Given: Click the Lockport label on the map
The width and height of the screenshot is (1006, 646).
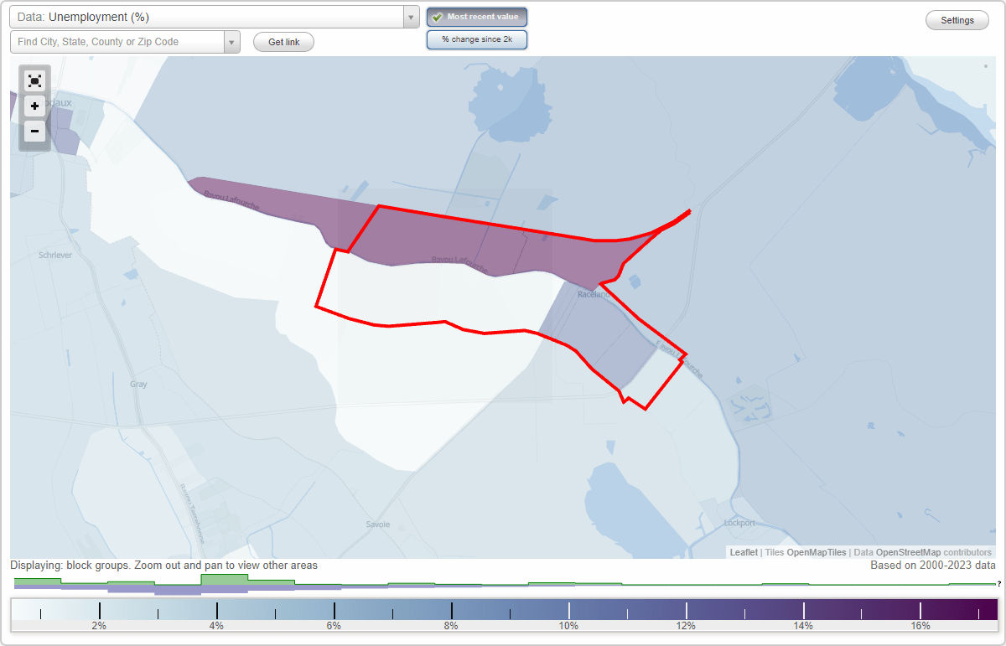Looking at the screenshot, I should [739, 523].
